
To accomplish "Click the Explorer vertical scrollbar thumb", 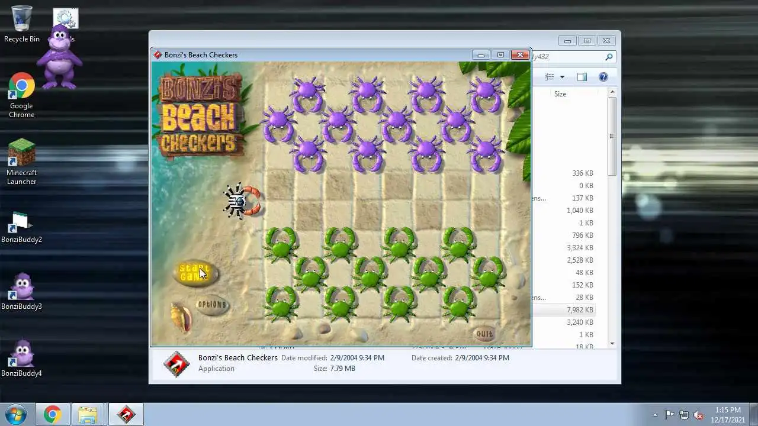I will (x=612, y=136).
